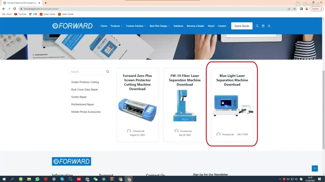Open the Contact menu item

pyautogui.click(x=222, y=26)
